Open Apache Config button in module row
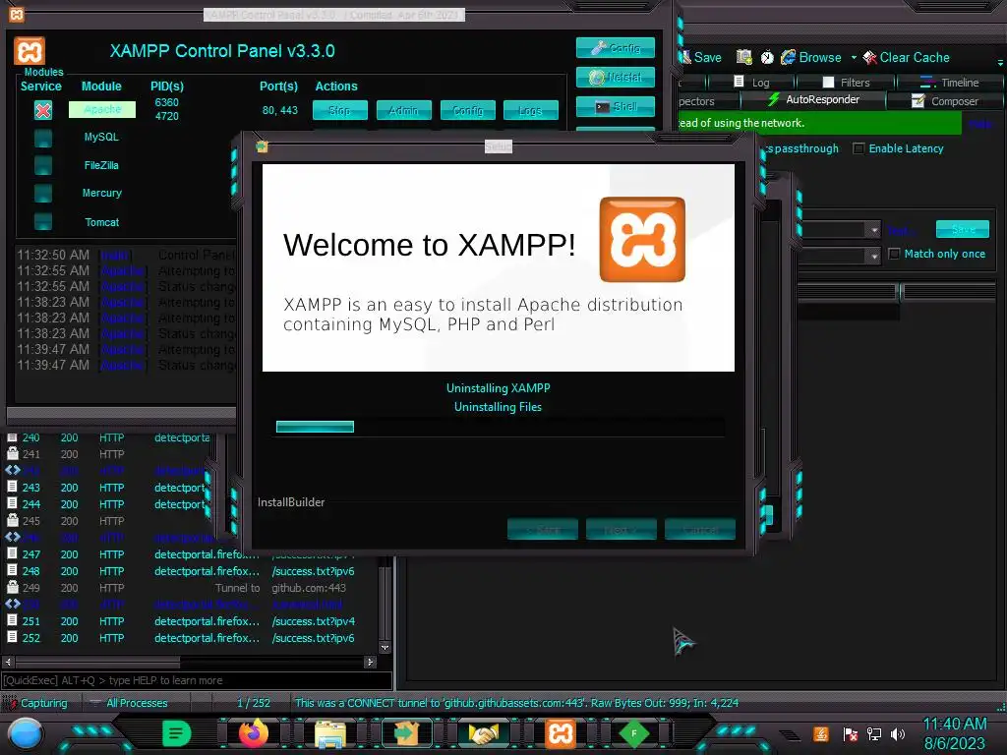This screenshot has width=1007, height=755. point(467,110)
